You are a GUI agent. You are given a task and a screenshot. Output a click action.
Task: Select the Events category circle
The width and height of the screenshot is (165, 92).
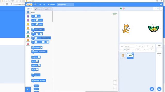point(28,24)
